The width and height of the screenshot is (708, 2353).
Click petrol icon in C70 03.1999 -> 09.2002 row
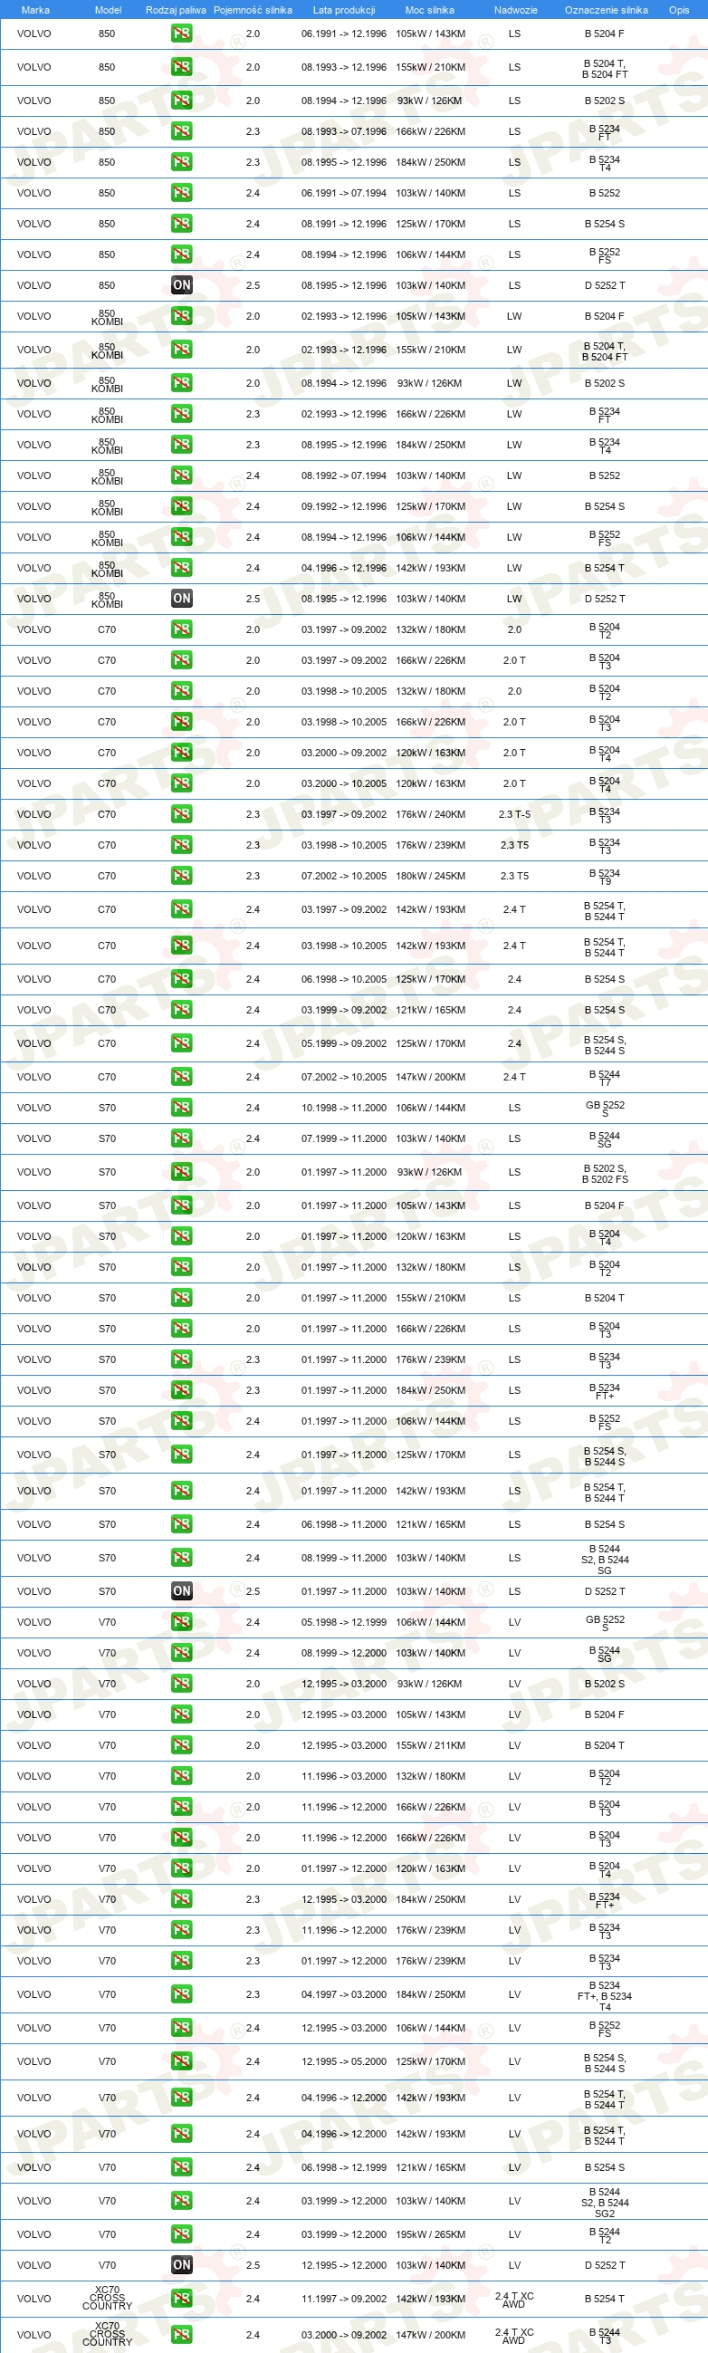point(182,1009)
